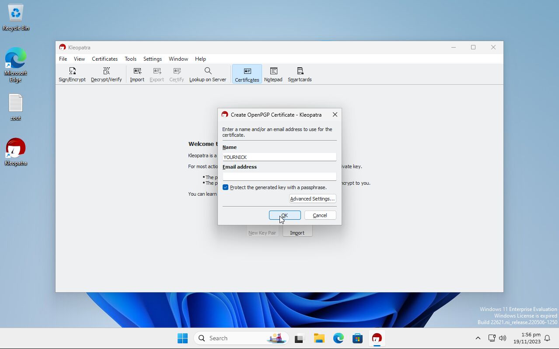Click the Sign/Encrypt toolbar icon
This screenshot has height=349, width=559.
click(72, 74)
